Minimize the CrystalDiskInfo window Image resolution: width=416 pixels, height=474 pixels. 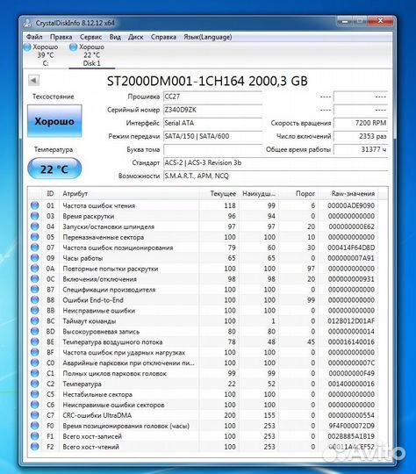(x=344, y=21)
